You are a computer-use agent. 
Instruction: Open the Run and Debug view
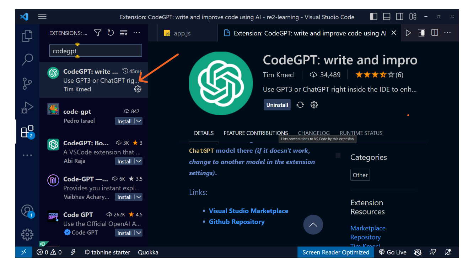pyautogui.click(x=27, y=107)
